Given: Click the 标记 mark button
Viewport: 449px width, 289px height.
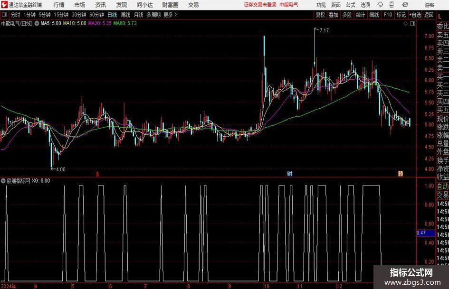Looking at the screenshot, I should (401, 15).
